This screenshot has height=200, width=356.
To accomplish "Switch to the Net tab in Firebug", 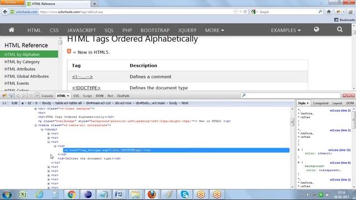I will [110, 96].
